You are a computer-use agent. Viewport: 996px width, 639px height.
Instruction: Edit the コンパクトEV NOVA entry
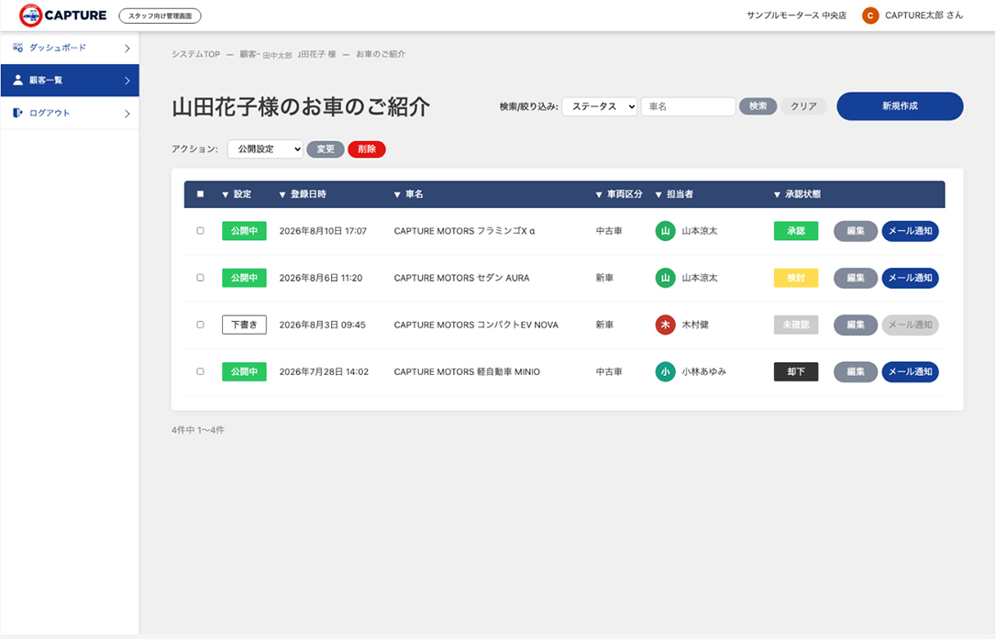point(856,325)
